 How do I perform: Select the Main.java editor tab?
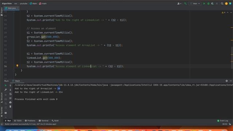tap(12, 8)
